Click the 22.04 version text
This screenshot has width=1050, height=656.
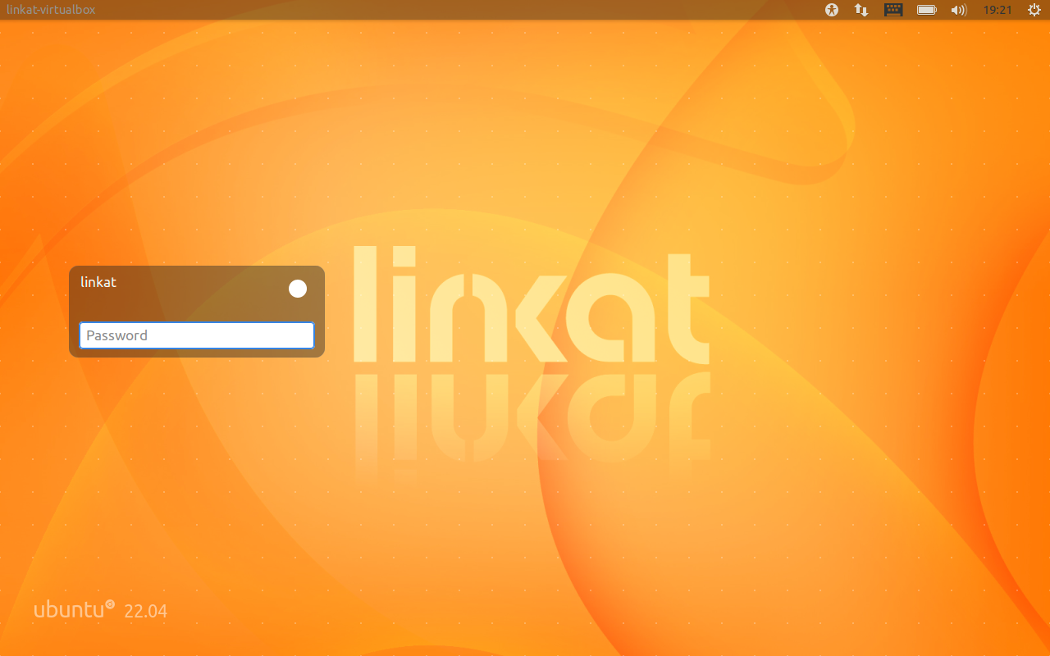pos(146,611)
